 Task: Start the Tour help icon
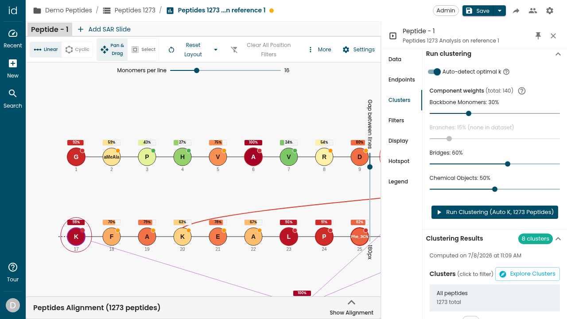(x=13, y=267)
